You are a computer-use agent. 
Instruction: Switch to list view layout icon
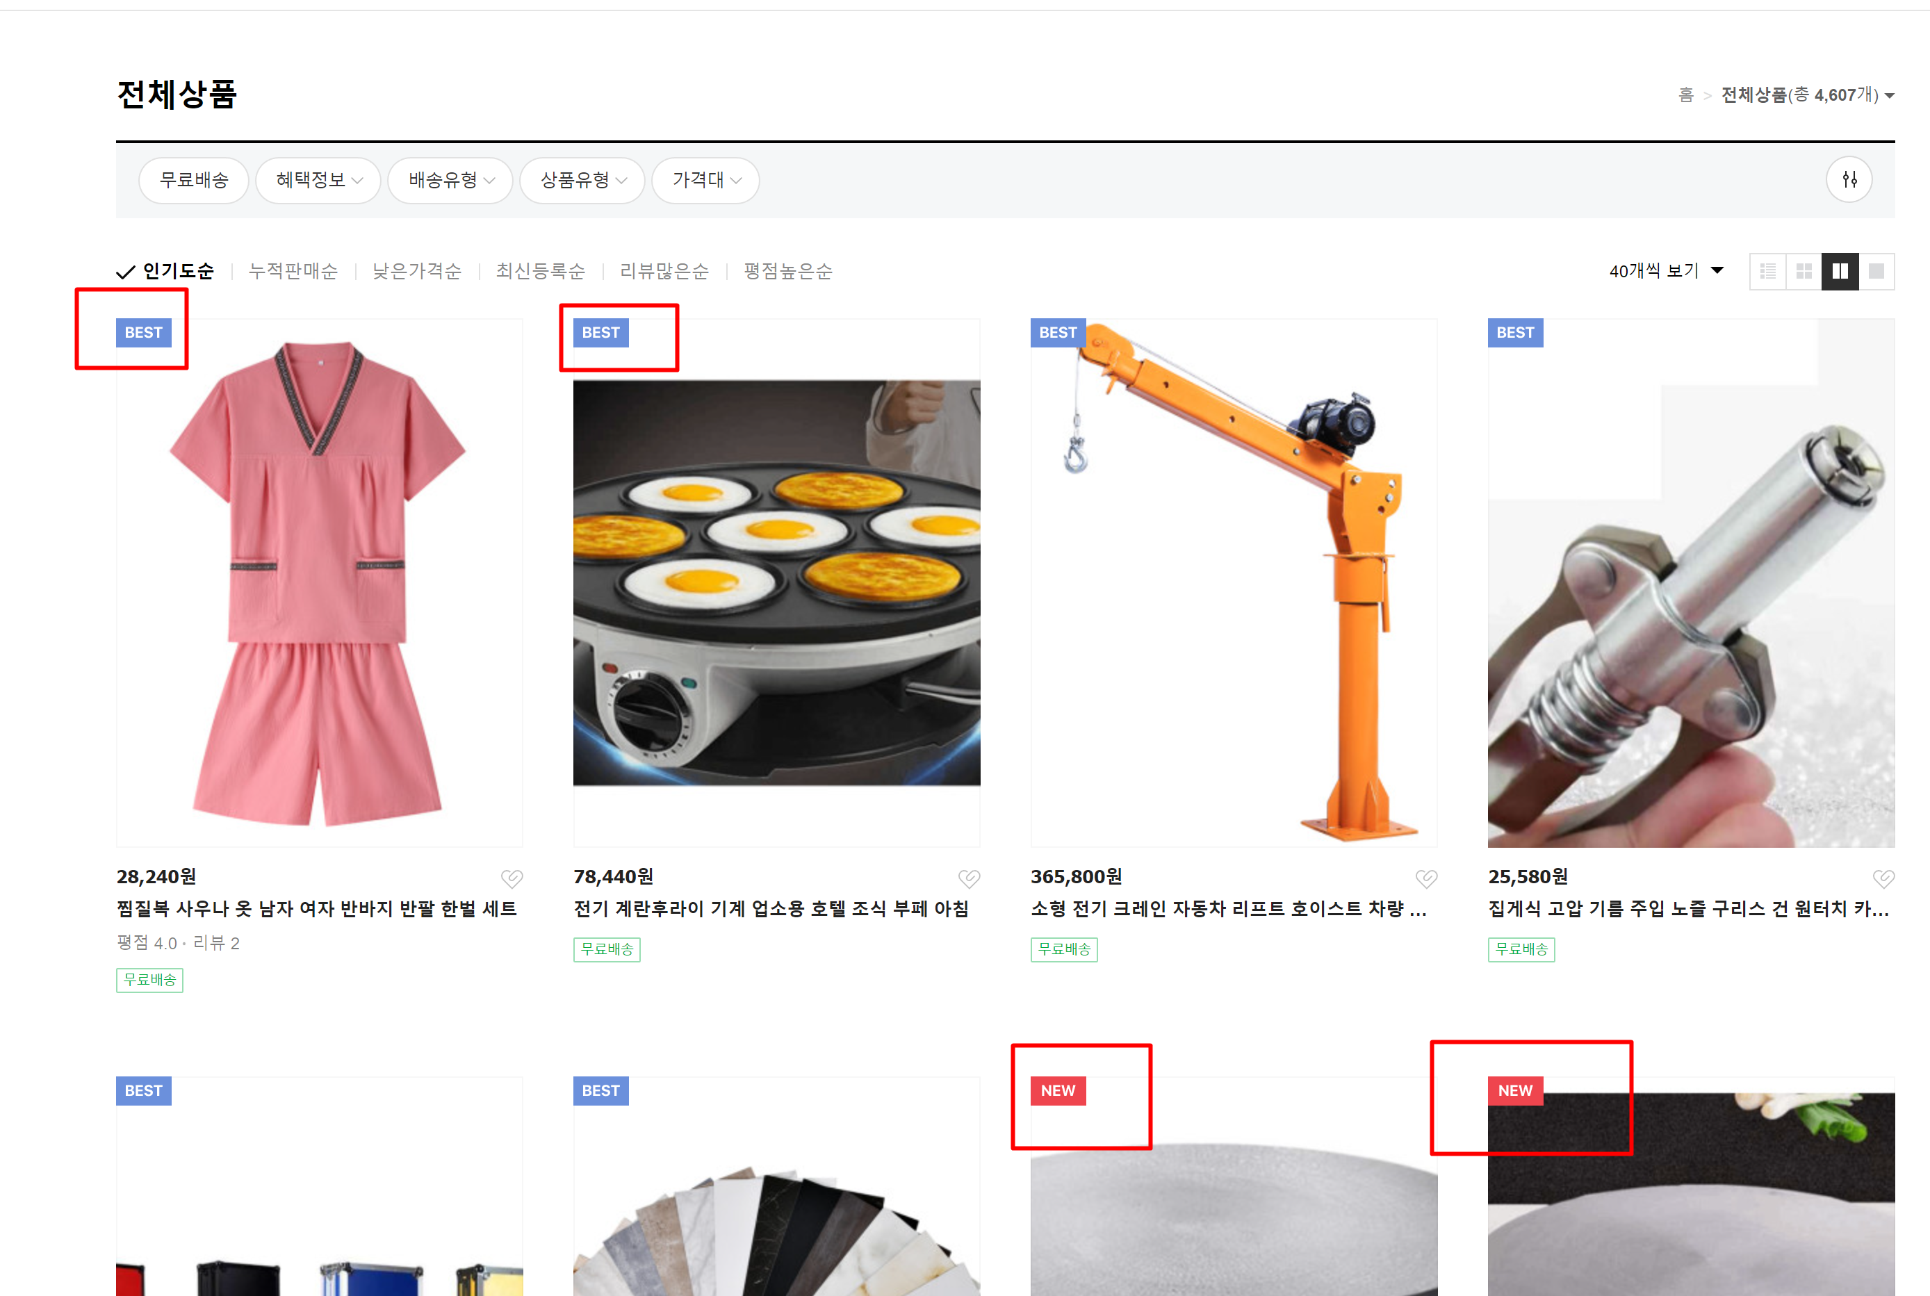click(1768, 271)
